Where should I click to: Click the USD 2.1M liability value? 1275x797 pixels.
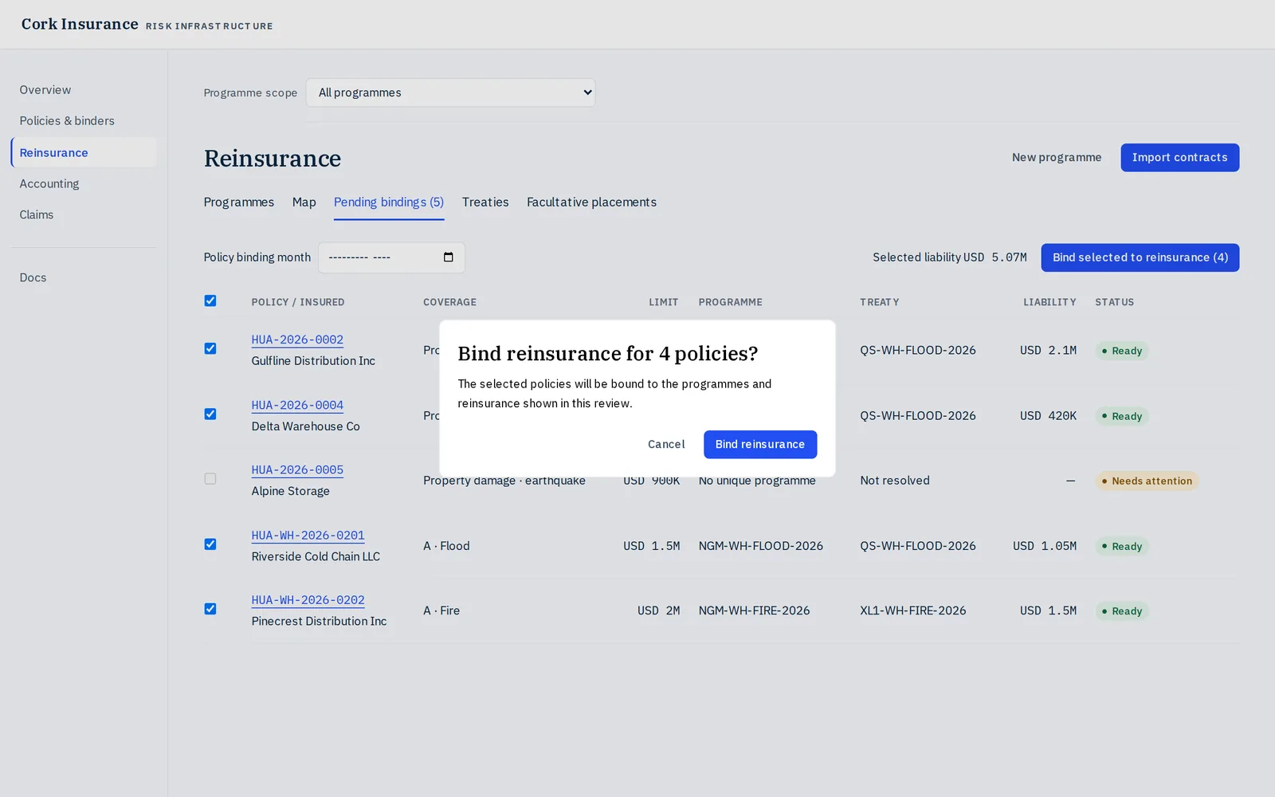1048,351
